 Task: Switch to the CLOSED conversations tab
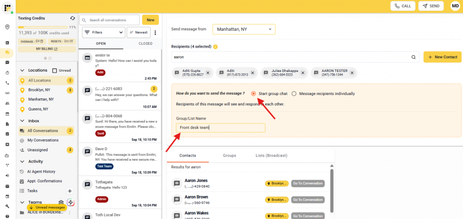(x=145, y=44)
